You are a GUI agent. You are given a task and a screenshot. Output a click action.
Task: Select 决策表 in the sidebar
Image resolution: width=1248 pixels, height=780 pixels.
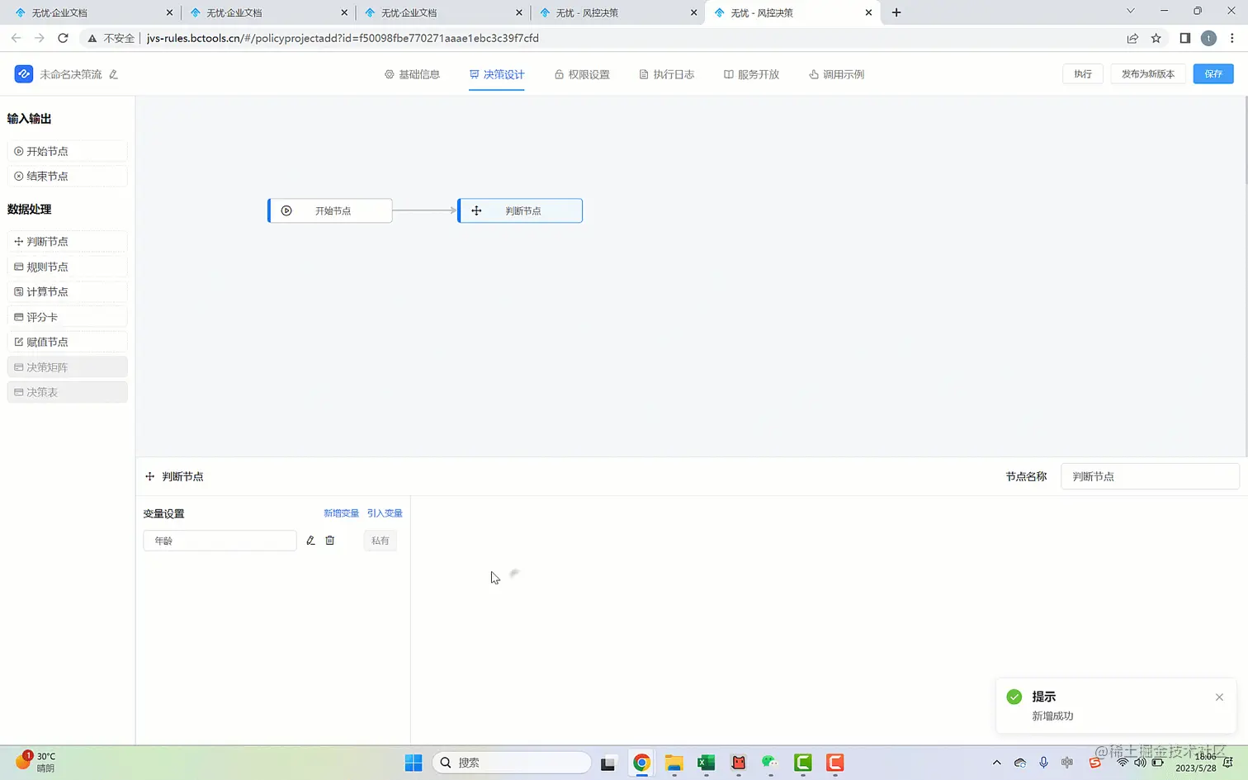coord(68,392)
